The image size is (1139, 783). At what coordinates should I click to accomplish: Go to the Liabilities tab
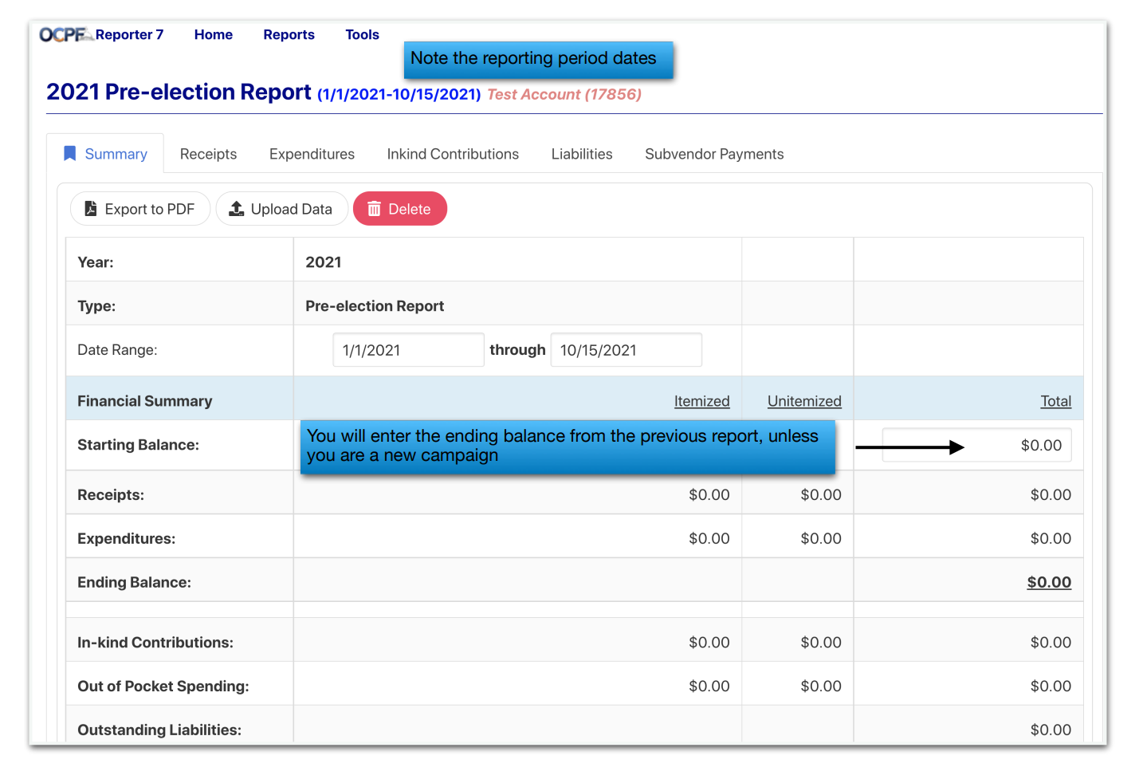pos(582,154)
